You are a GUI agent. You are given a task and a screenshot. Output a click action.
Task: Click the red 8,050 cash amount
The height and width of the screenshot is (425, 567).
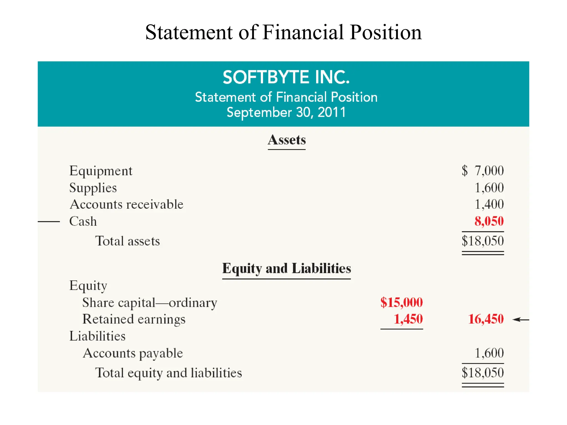click(489, 221)
